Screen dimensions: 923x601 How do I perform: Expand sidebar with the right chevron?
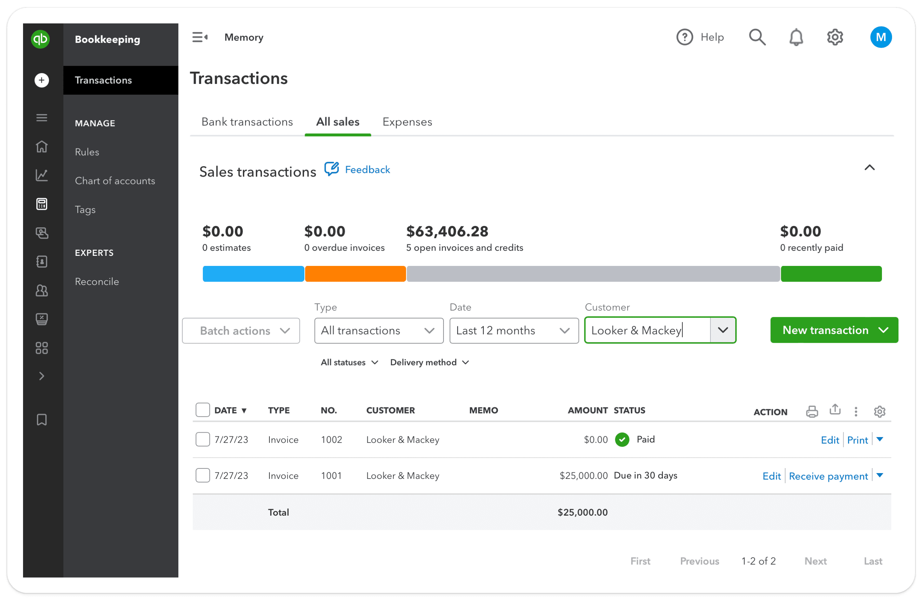pos(41,376)
